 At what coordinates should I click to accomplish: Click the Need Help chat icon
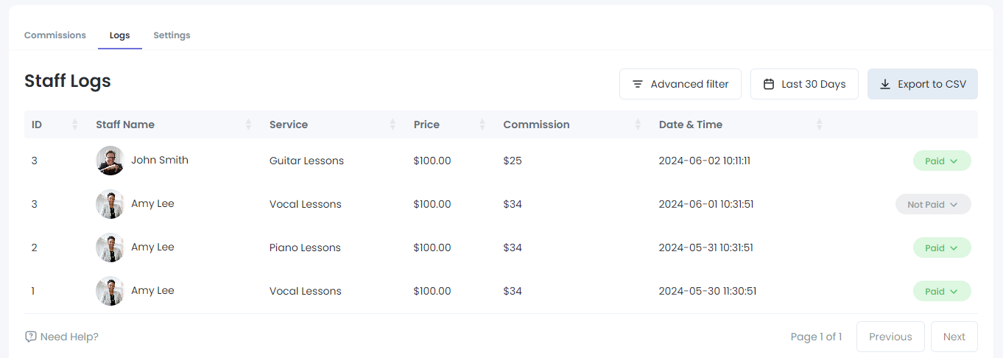[x=30, y=337]
